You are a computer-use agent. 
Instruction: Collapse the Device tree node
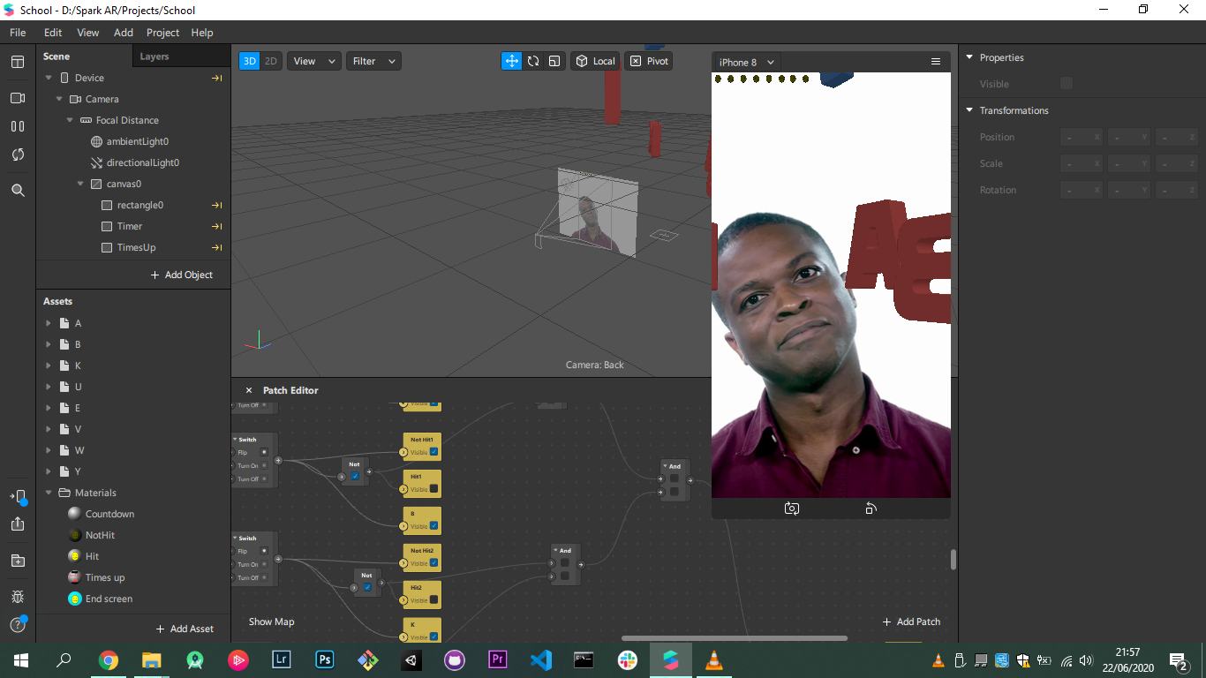(49, 78)
